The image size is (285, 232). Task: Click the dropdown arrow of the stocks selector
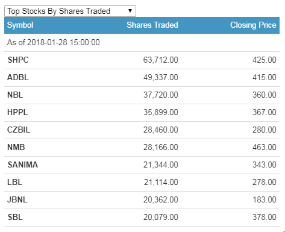click(x=130, y=11)
